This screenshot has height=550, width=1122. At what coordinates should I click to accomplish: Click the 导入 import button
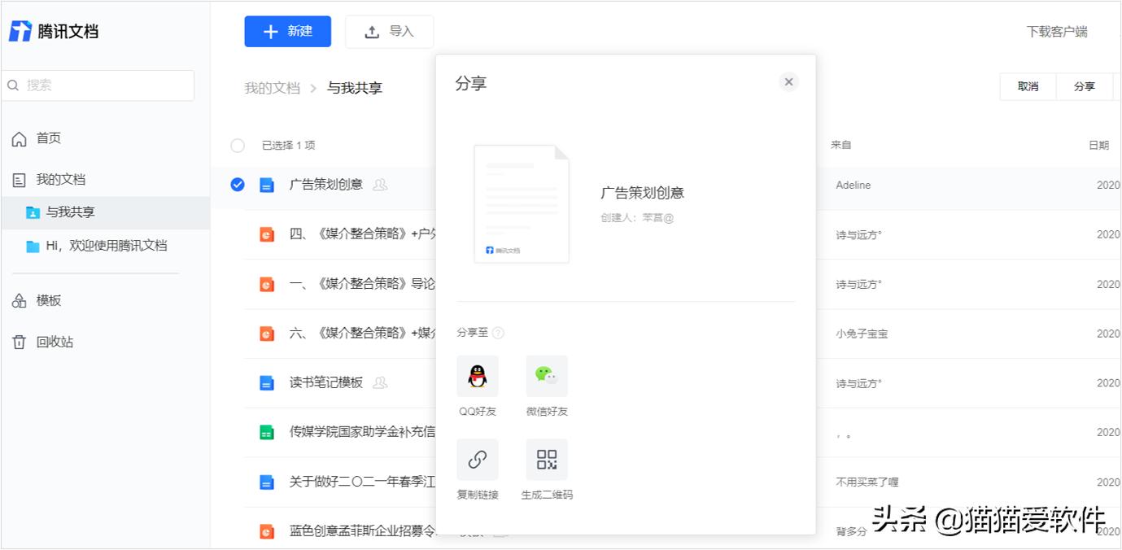(x=389, y=31)
